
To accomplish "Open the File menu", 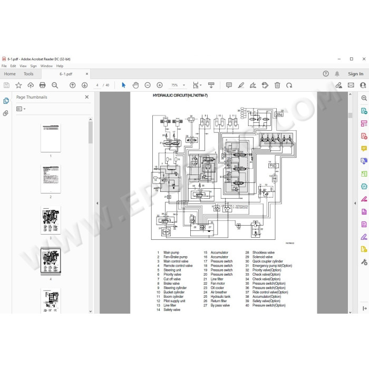I will coord(4,66).
